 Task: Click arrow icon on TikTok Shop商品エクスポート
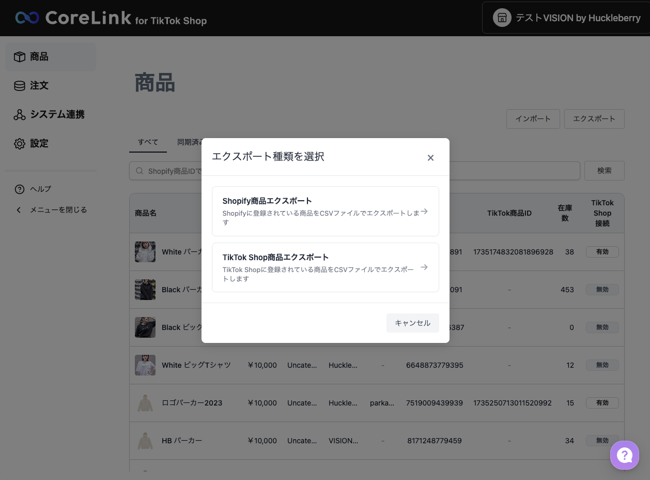click(x=424, y=267)
